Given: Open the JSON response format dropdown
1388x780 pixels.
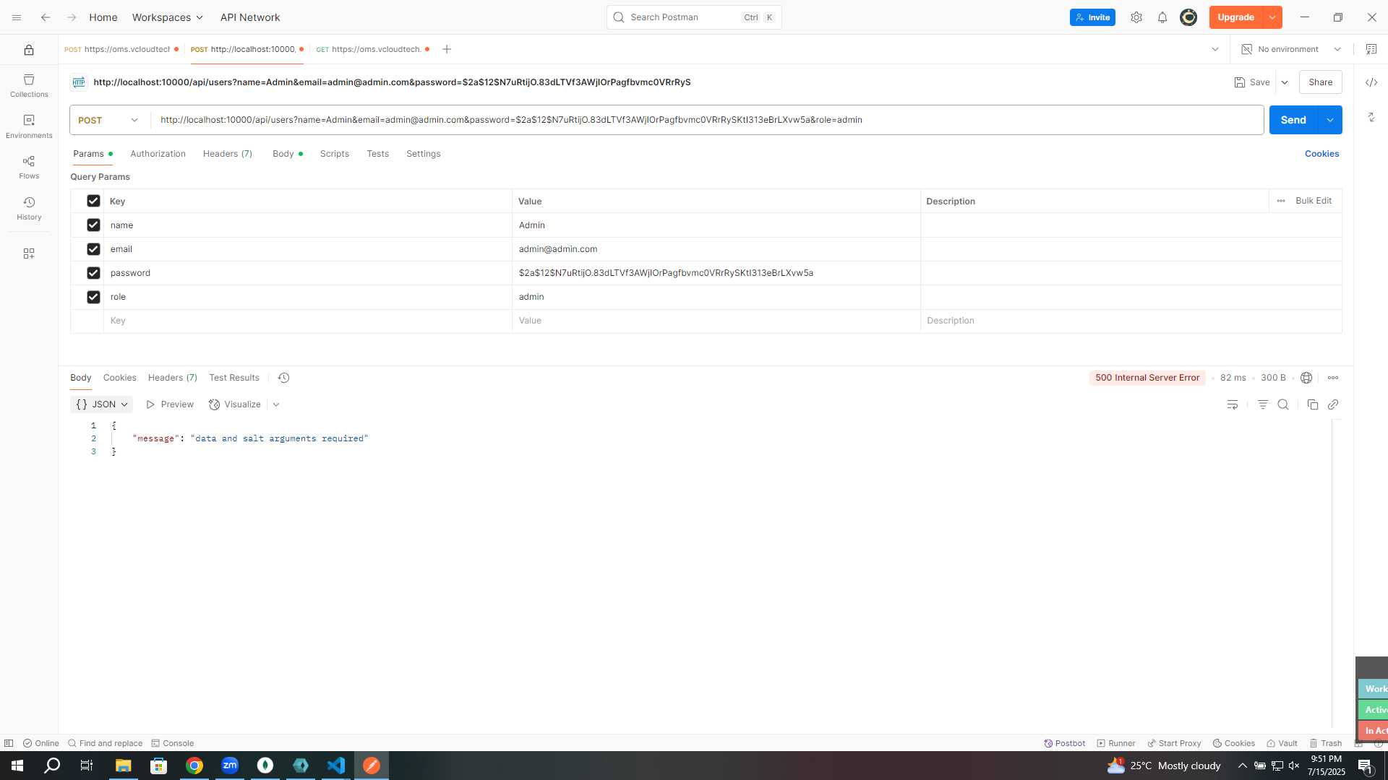Looking at the screenshot, I should click(102, 404).
